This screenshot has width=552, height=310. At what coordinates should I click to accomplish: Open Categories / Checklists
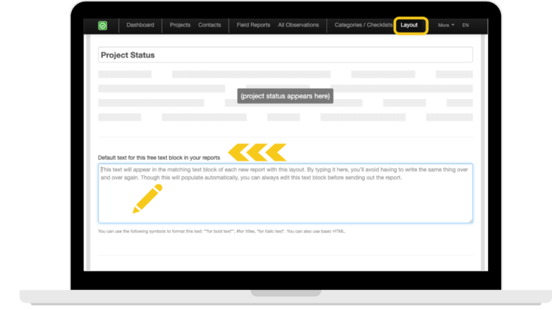[x=363, y=25]
